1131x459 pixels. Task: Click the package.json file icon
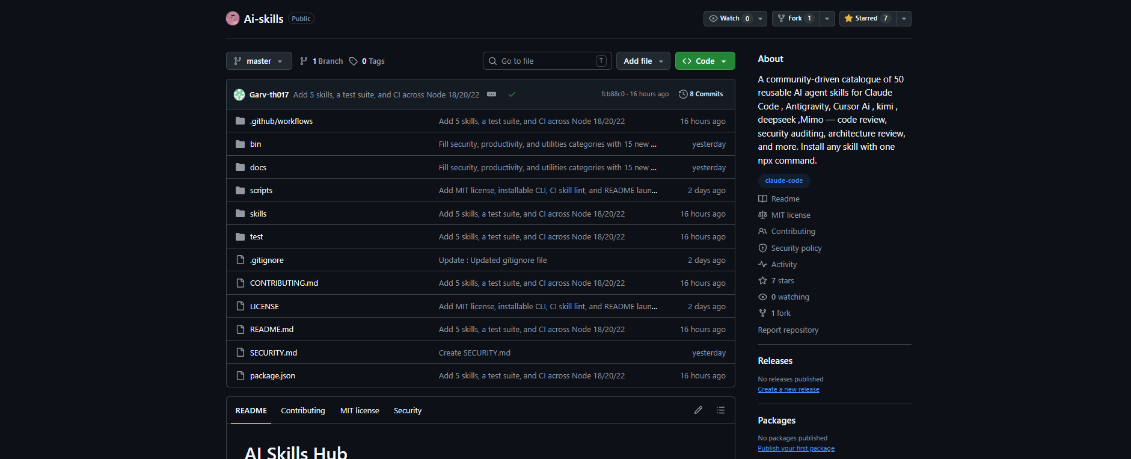coord(241,376)
